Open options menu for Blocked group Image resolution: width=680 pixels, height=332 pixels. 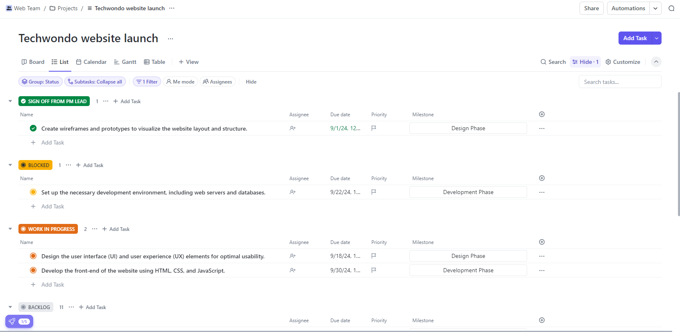(x=68, y=165)
